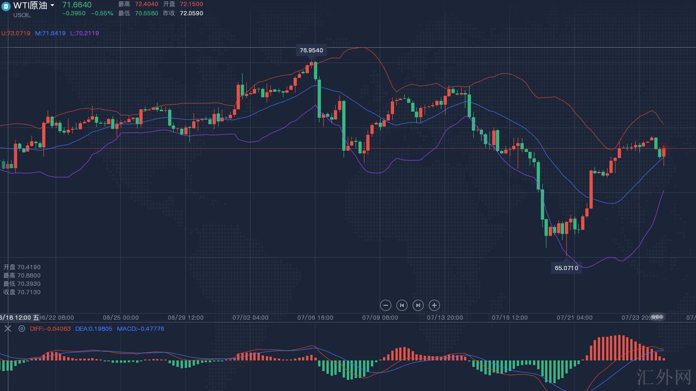Click the 07/06 16:00 time axis label

click(x=315, y=318)
